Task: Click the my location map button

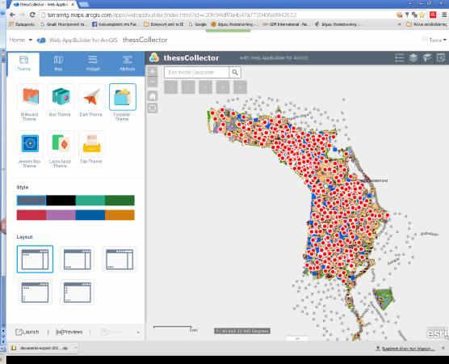Action: click(x=153, y=108)
